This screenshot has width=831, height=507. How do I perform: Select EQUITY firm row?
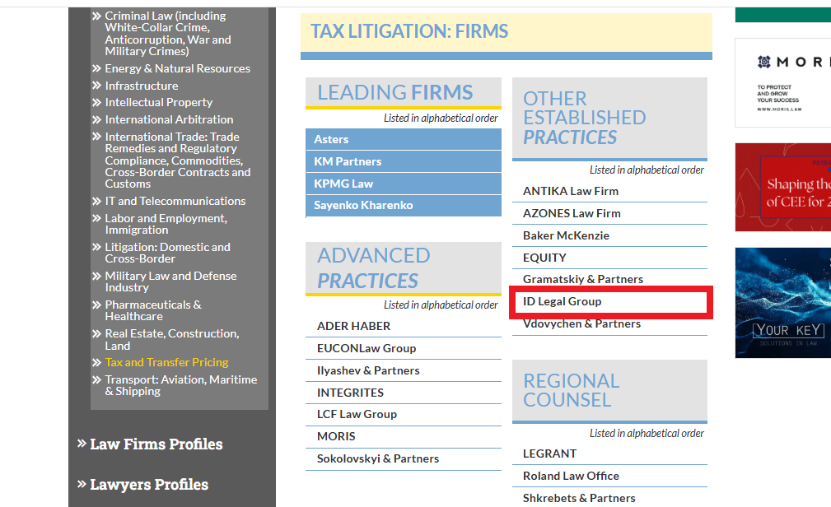pyautogui.click(x=609, y=258)
